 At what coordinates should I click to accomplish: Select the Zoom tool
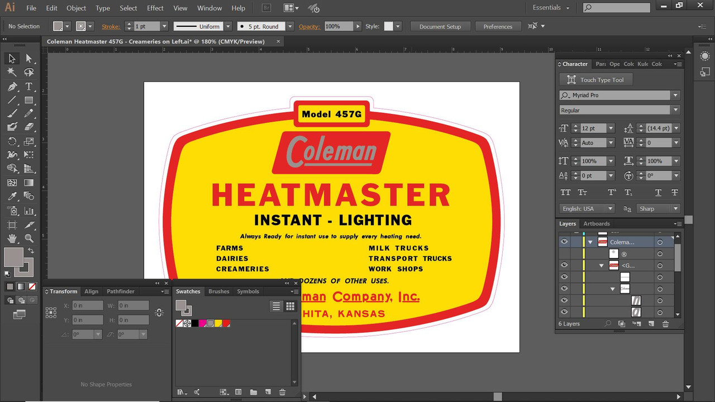[29, 238]
